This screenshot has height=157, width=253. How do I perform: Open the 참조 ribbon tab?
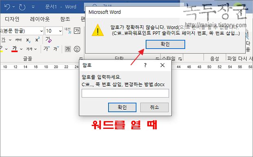(x=65, y=19)
